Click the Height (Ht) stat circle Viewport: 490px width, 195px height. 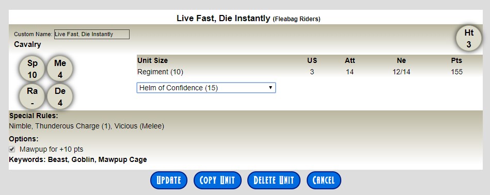click(x=469, y=38)
